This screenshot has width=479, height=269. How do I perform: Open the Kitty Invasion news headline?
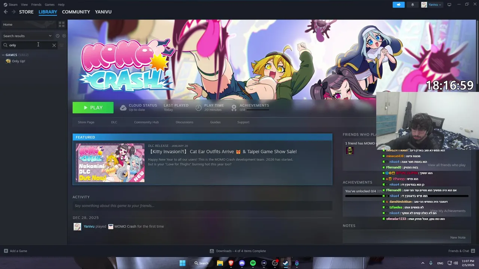tap(223, 152)
